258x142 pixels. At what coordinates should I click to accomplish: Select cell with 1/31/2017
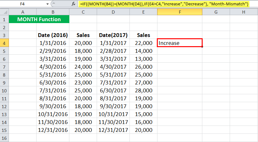[x=113, y=43]
